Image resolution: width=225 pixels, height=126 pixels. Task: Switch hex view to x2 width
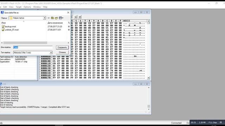(x=76, y=17)
